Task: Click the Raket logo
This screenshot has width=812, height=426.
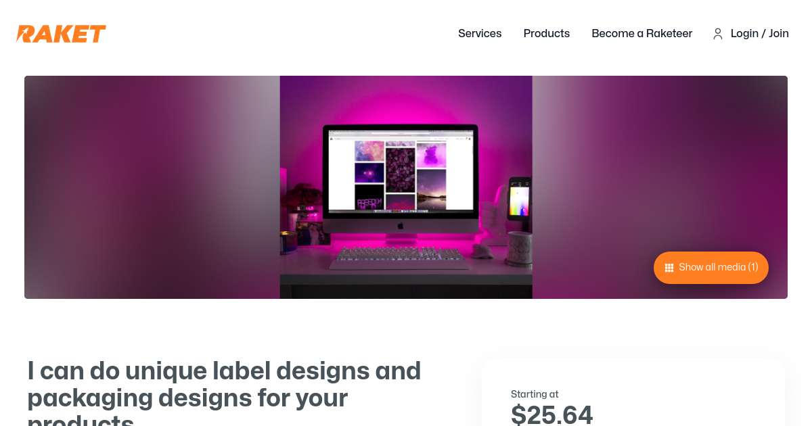Action: 61,34
